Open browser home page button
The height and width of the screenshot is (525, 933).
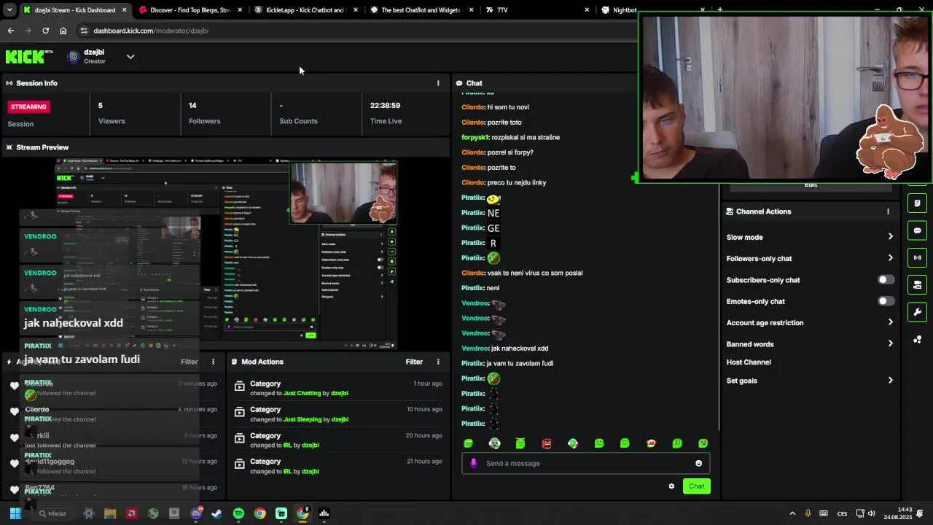pos(63,31)
